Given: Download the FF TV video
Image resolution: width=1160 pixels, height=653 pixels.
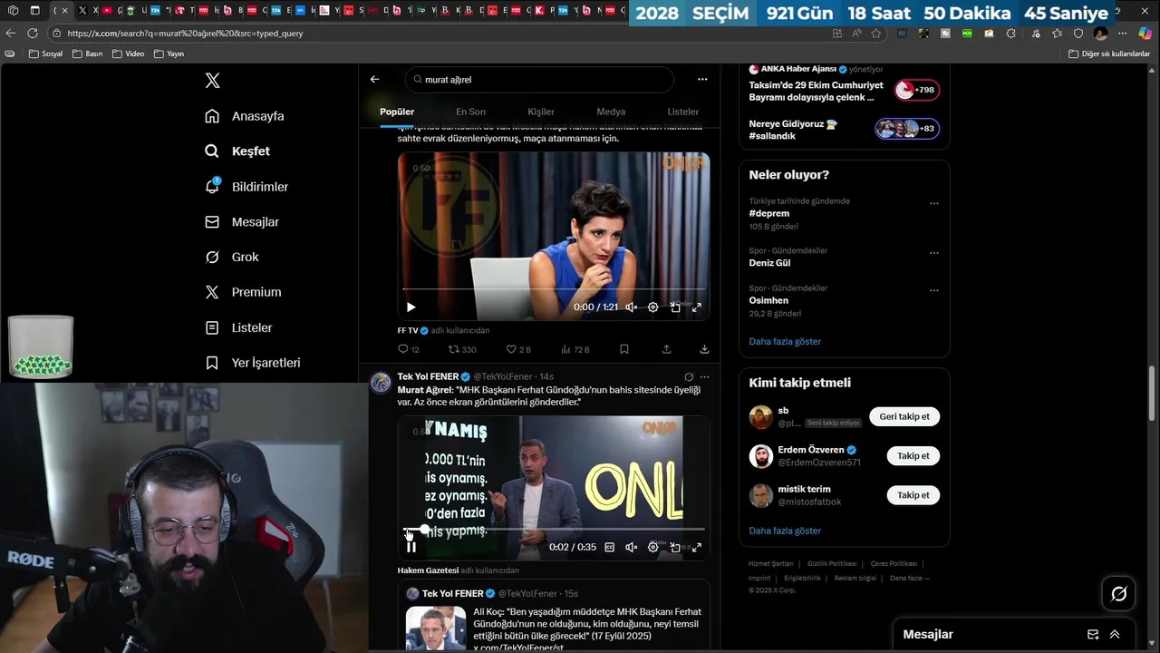Looking at the screenshot, I should pyautogui.click(x=704, y=349).
